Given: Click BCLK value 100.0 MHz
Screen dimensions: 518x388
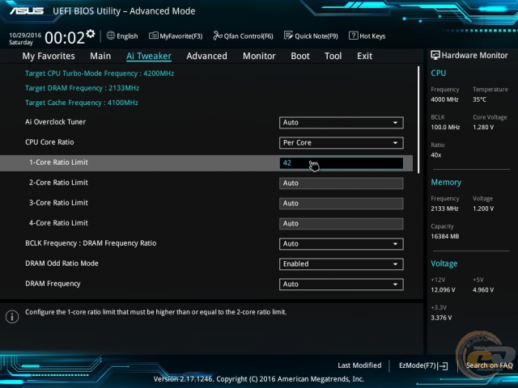Looking at the screenshot, I should point(445,127).
